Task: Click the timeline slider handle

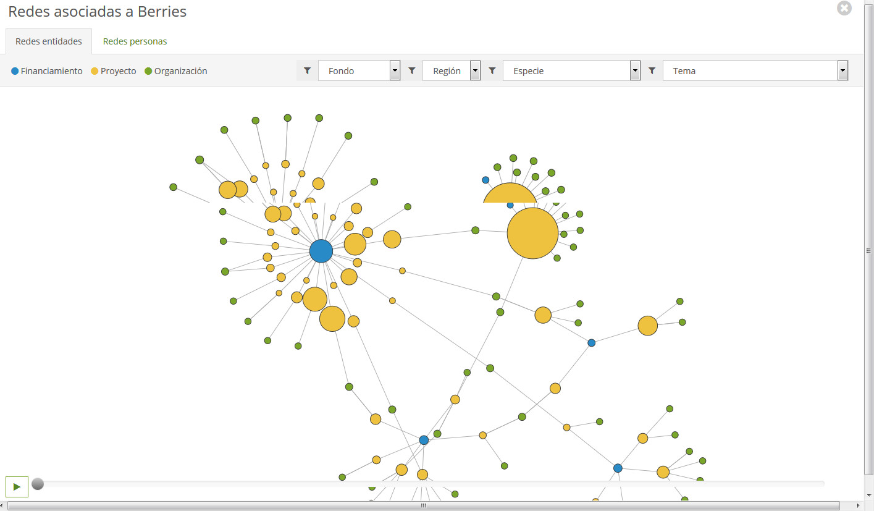Action: [x=38, y=484]
